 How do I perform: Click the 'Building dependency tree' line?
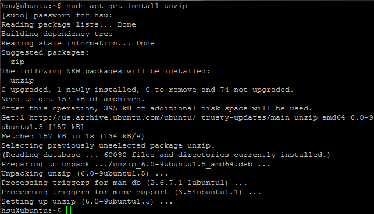pos(57,34)
